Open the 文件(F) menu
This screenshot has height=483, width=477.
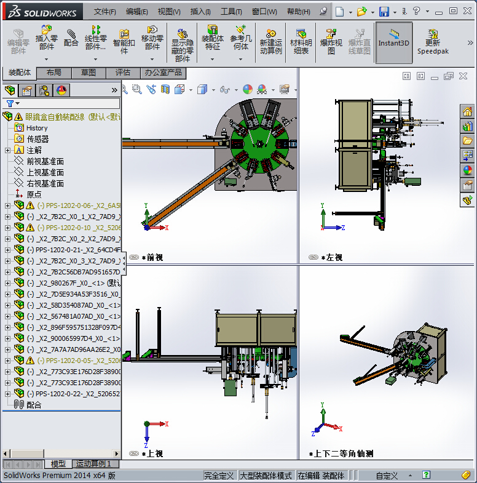tap(104, 12)
